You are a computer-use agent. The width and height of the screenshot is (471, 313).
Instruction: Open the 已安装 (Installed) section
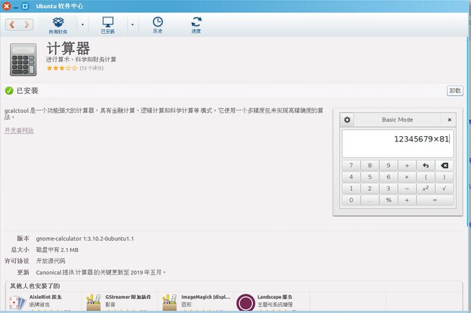pyautogui.click(x=108, y=25)
